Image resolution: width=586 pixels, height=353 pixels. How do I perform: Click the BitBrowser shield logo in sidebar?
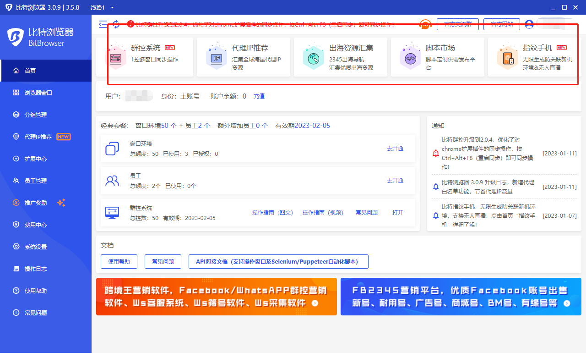[x=16, y=37]
